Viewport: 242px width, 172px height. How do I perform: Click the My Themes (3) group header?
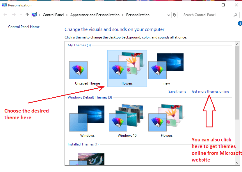pos(79,45)
